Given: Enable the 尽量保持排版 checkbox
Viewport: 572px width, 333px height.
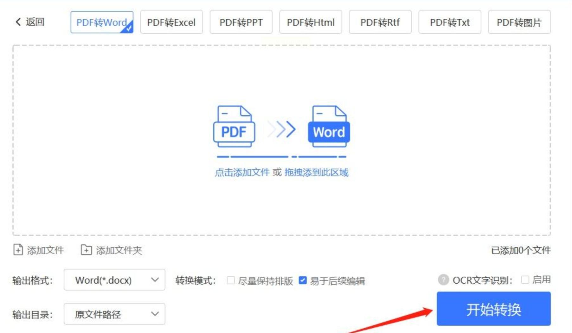Looking at the screenshot, I should [231, 280].
